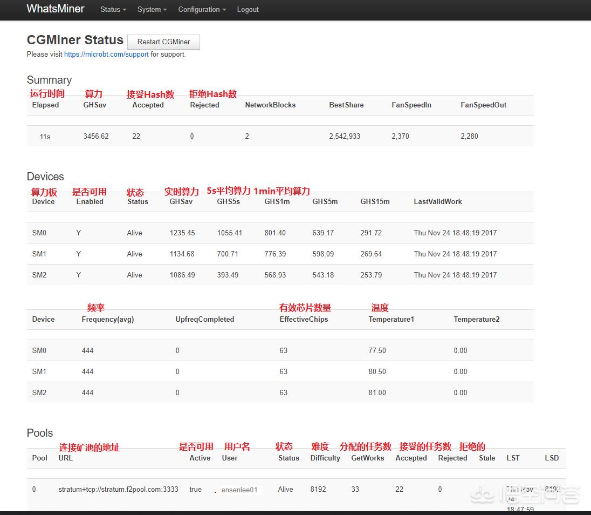Expand the System menu
This screenshot has height=515, width=591.
152,10
